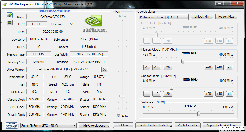This screenshot has height=132, width=246.
Task: Click the fan Speed value 1020 rpm
Action: (x=68, y=84)
